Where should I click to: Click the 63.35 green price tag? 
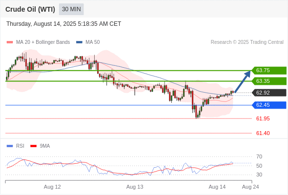pyautogui.click(x=269, y=81)
